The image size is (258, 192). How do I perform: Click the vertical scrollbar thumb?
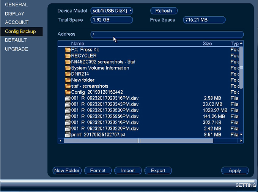point(241,68)
